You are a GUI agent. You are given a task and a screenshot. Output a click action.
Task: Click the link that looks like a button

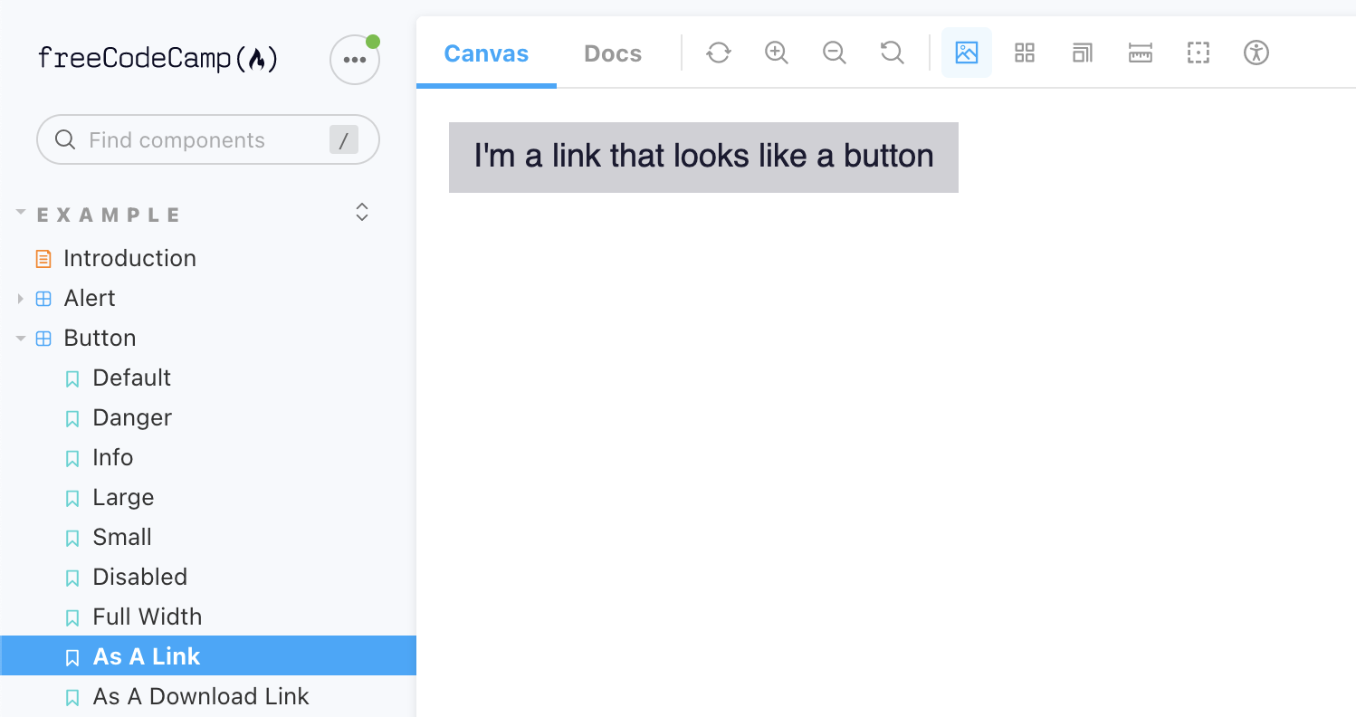click(x=703, y=157)
